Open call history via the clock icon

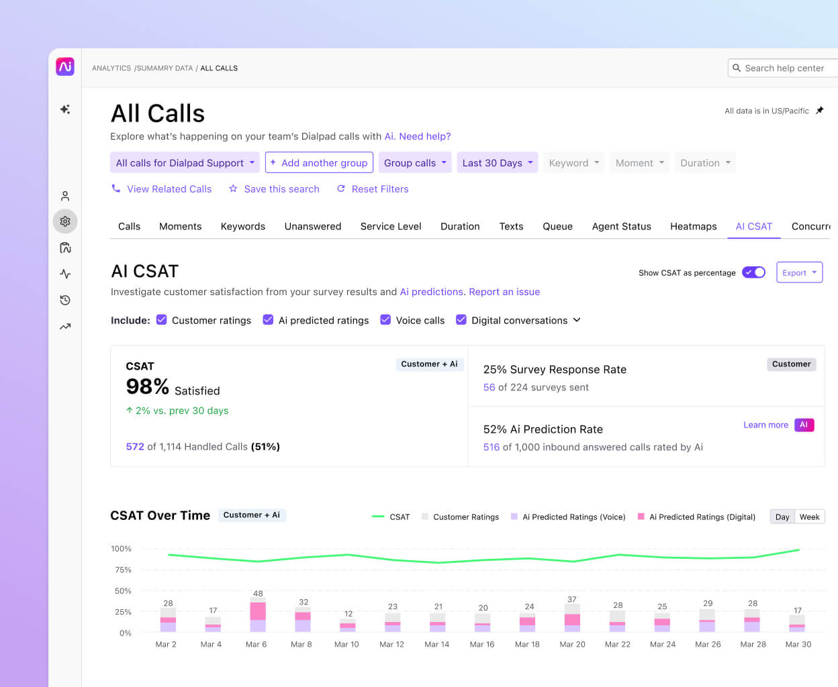[x=64, y=300]
